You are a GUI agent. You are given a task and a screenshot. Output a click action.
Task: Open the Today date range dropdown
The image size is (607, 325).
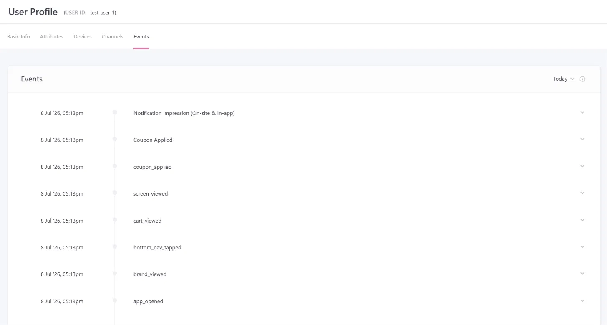tap(564, 79)
